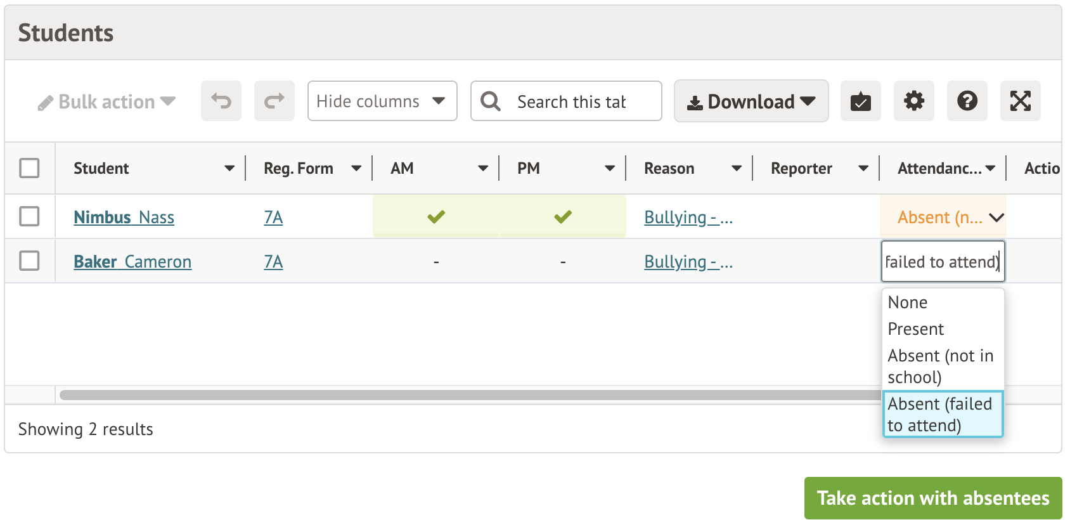
Task: Select 'Present' from attendance list
Action: [916, 329]
